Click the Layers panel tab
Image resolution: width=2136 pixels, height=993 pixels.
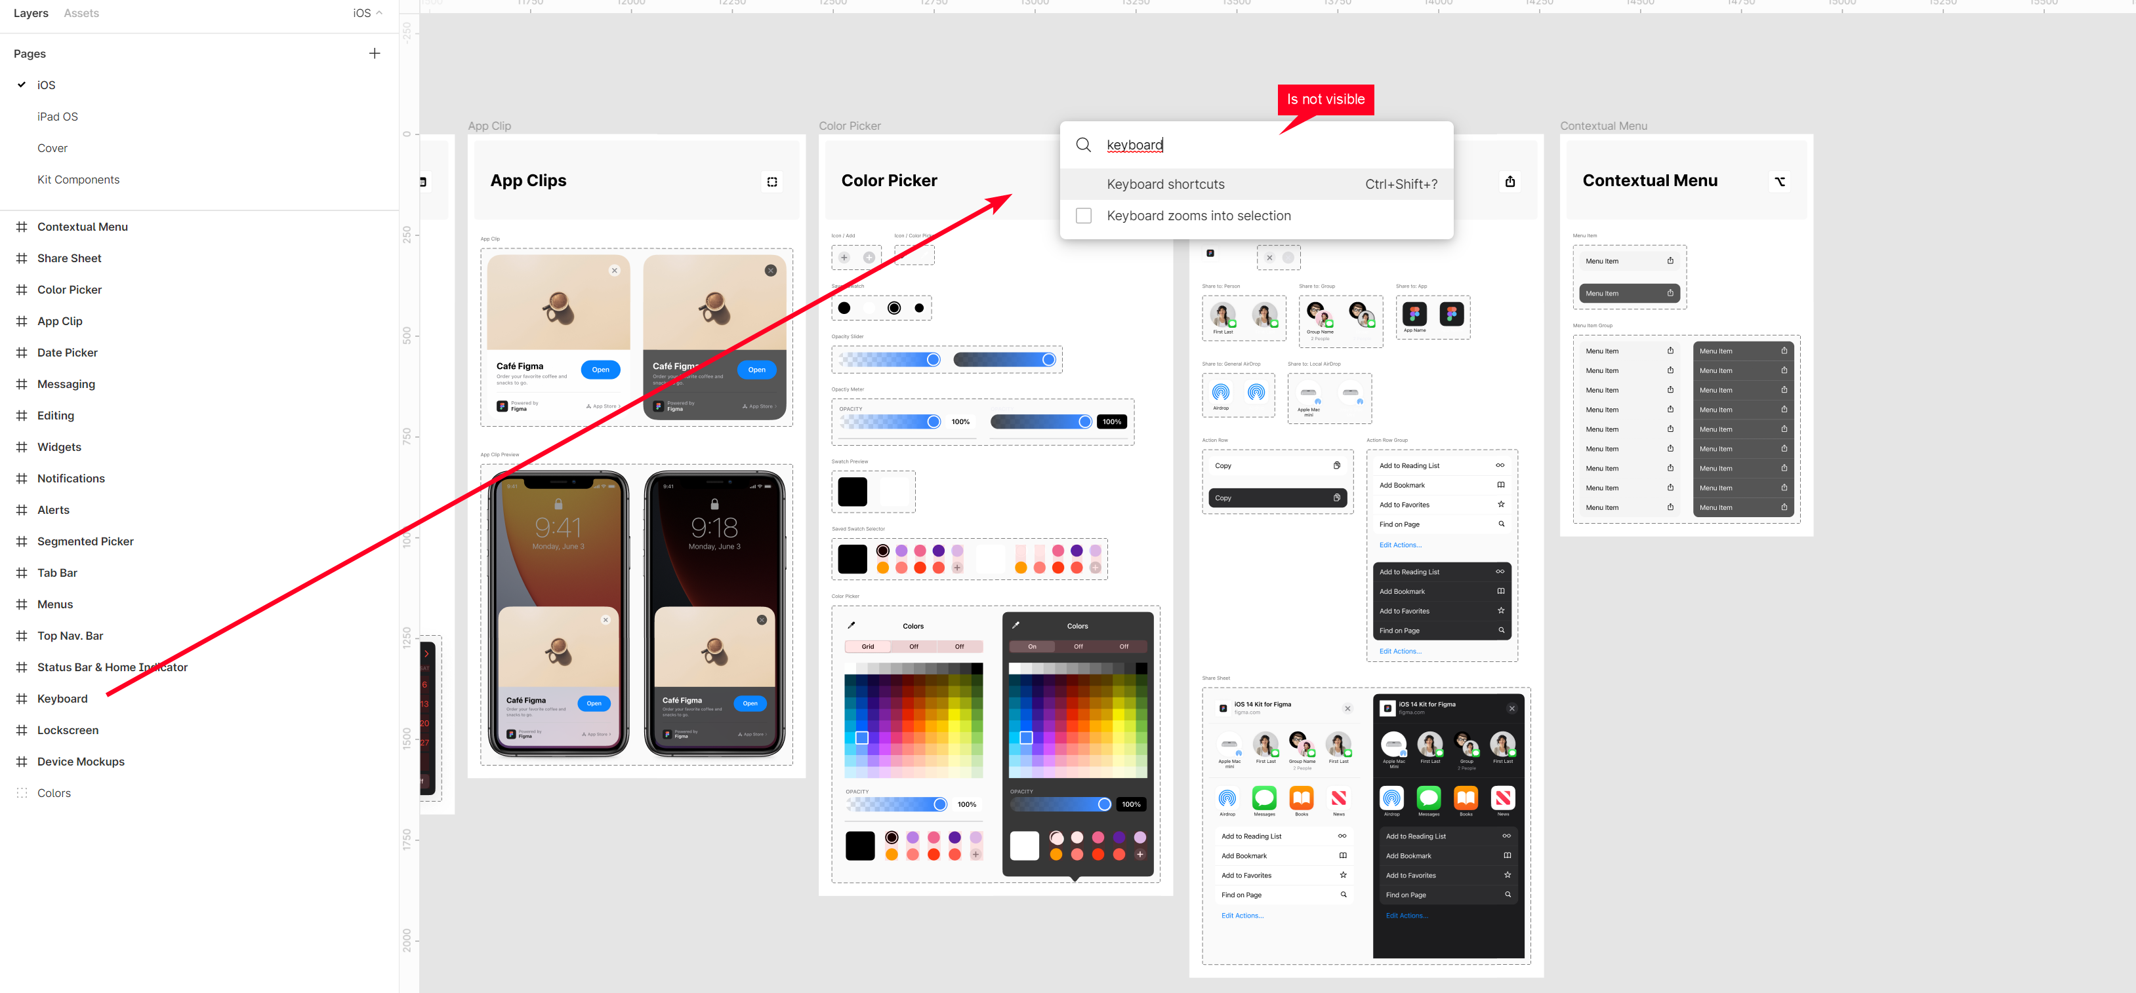(x=30, y=14)
